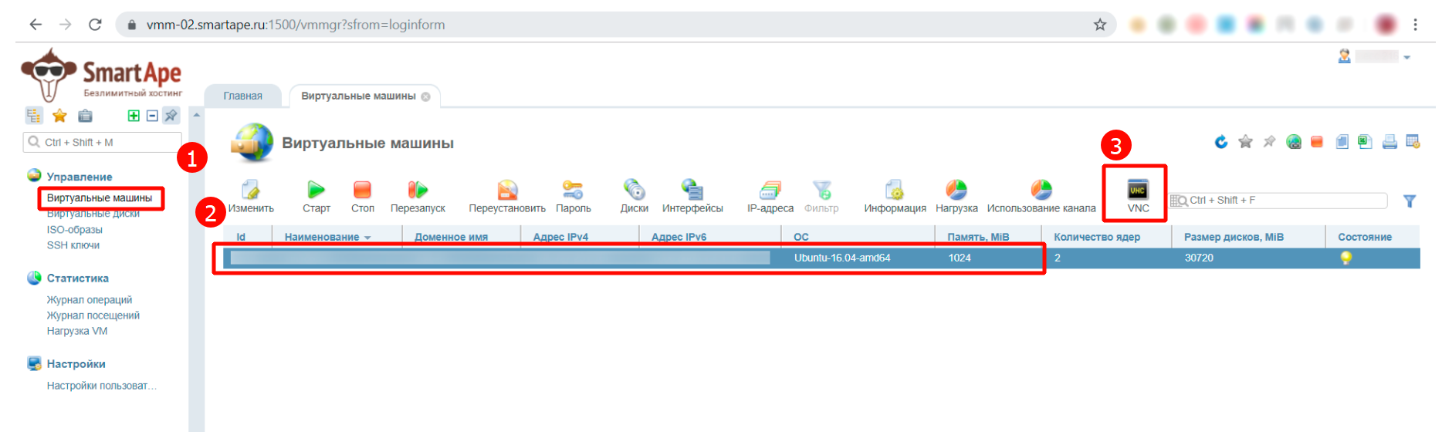Screen dimensions: 1442x432
Task: Click the Нагрузка pie chart icon
Action: pyautogui.click(x=956, y=190)
